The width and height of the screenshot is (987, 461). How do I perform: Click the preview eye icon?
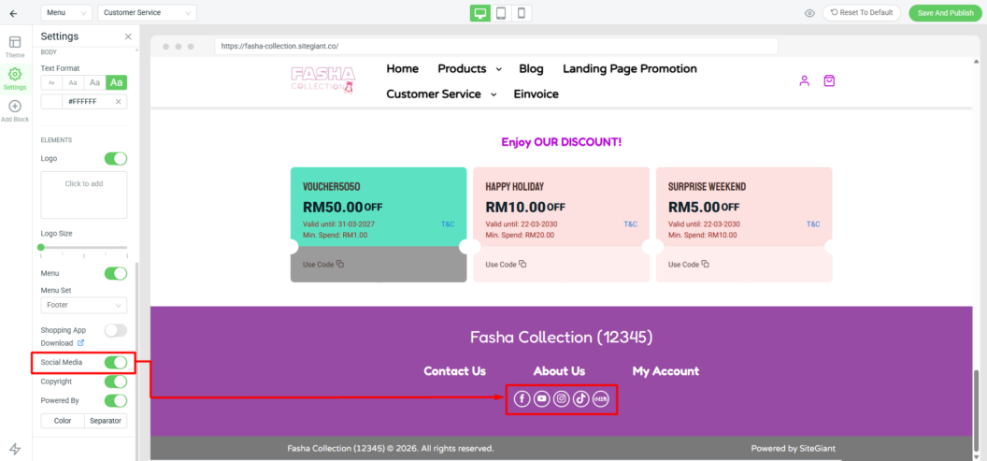click(809, 13)
